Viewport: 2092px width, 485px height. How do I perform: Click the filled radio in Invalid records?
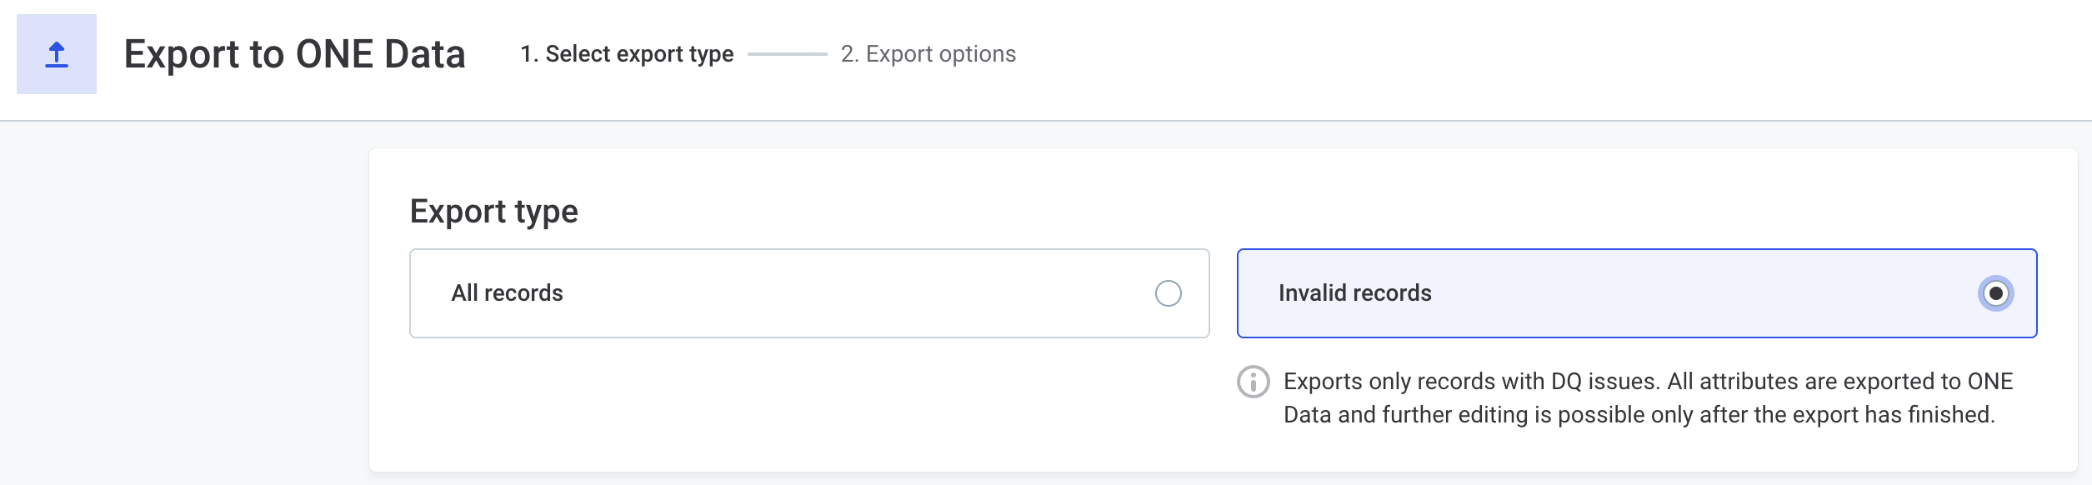click(1995, 292)
